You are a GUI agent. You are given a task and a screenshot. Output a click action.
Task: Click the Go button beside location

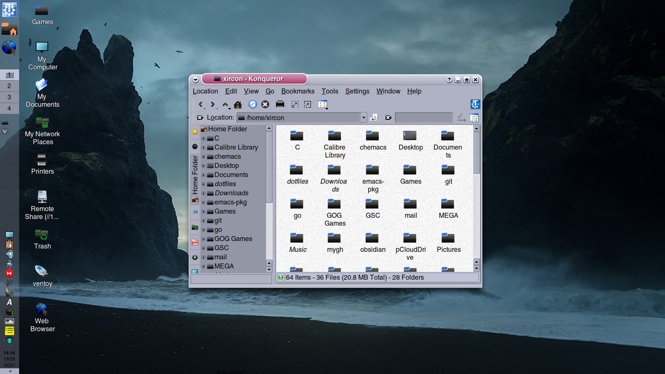point(374,118)
